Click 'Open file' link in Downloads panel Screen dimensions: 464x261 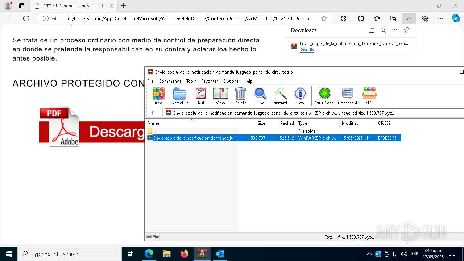coord(307,50)
